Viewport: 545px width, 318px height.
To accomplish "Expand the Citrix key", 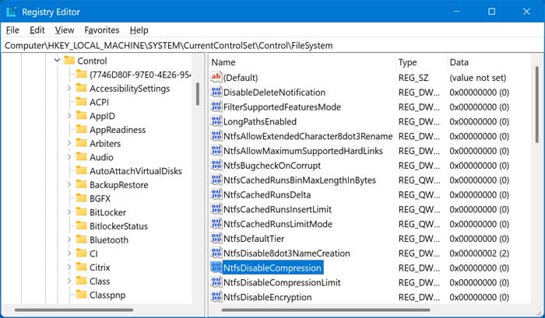I will pyautogui.click(x=69, y=267).
